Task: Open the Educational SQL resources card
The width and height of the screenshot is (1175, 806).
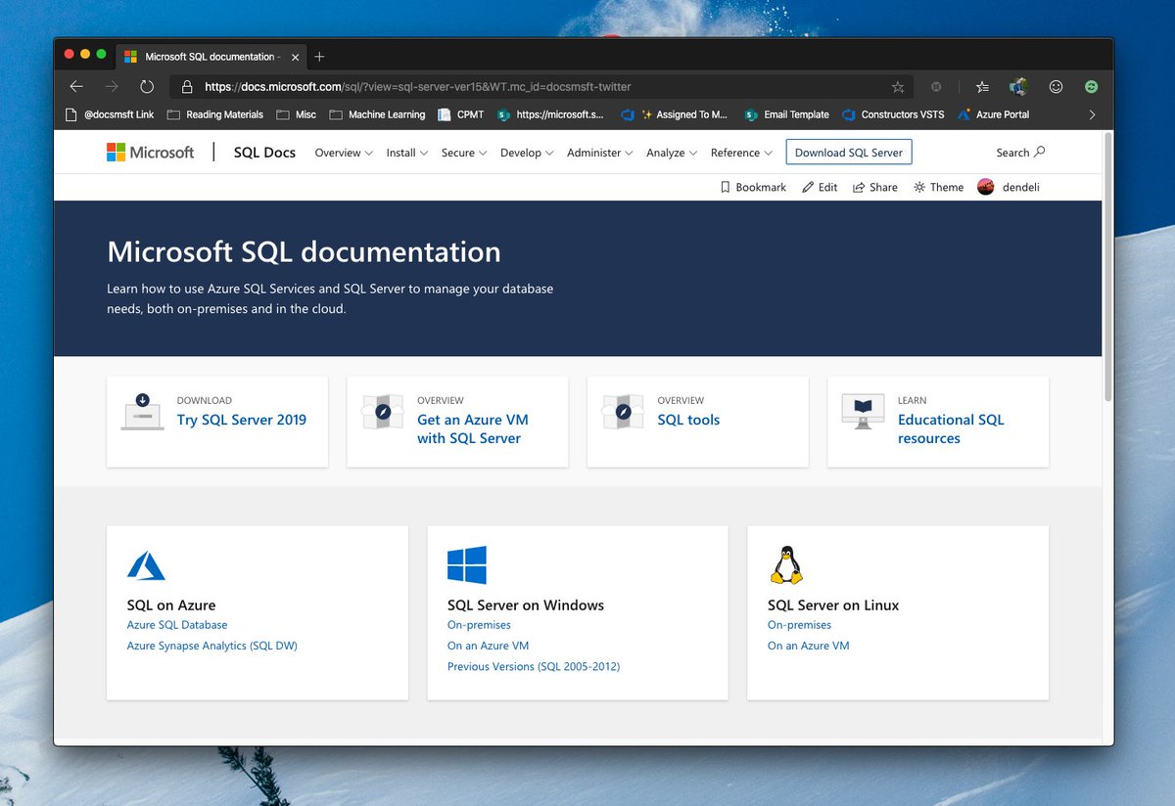Action: pos(951,428)
